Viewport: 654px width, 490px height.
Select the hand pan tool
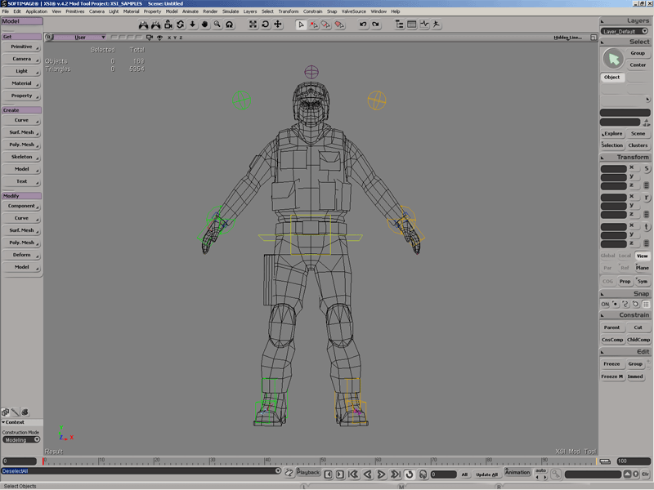coord(205,24)
